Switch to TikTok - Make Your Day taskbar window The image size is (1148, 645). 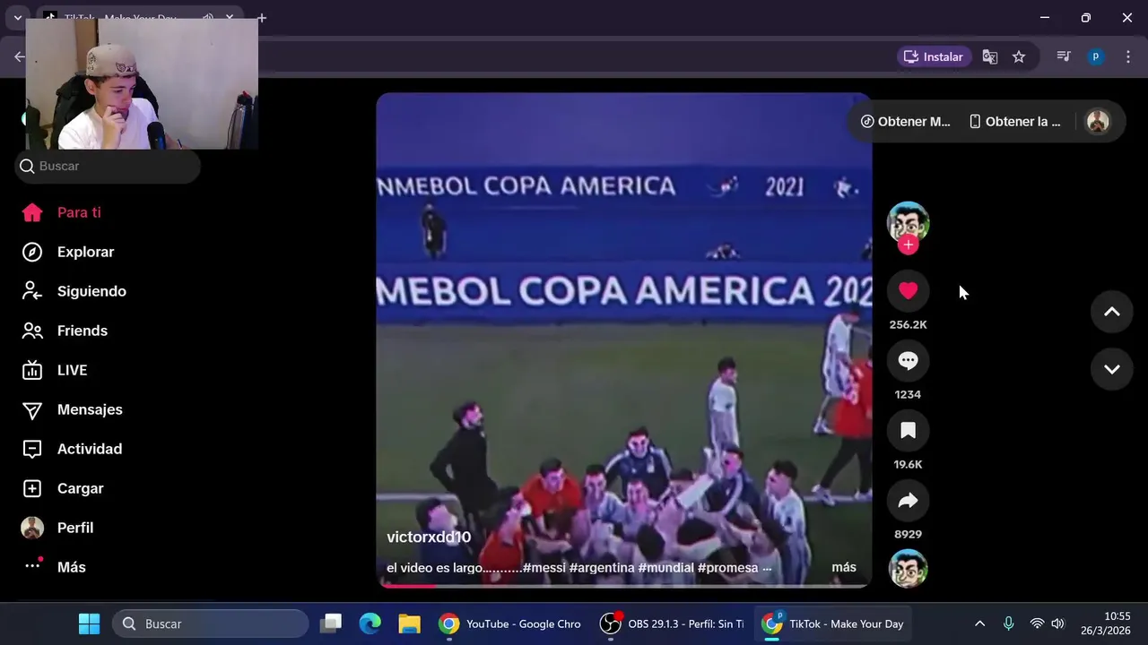[x=833, y=623]
